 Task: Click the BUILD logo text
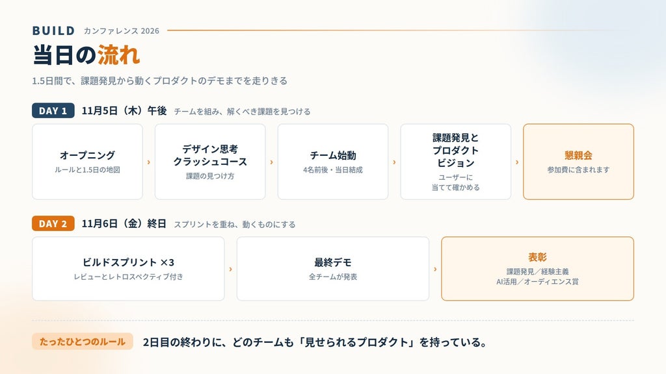pyautogui.click(x=53, y=31)
